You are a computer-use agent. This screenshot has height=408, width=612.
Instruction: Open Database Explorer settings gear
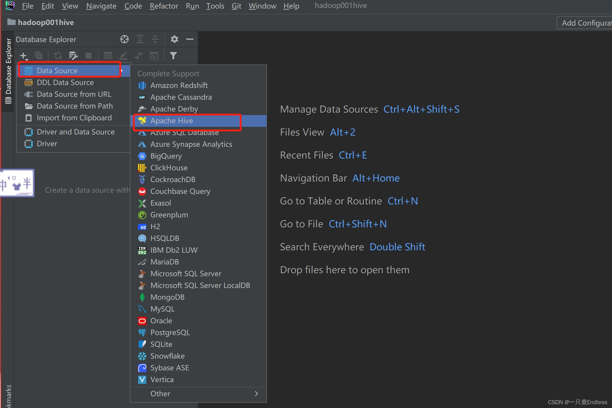click(x=175, y=39)
